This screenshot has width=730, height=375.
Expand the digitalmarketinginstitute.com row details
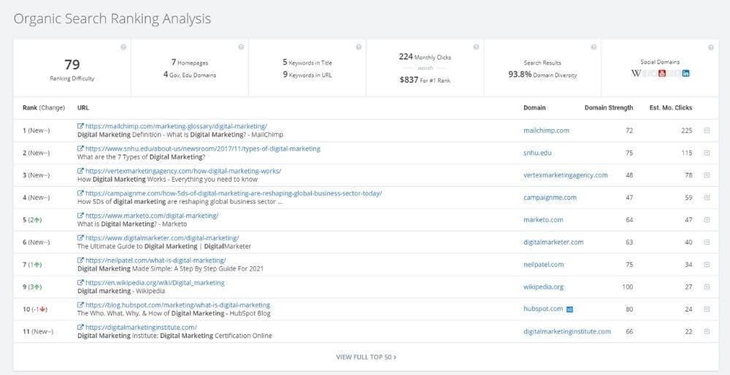click(x=707, y=331)
